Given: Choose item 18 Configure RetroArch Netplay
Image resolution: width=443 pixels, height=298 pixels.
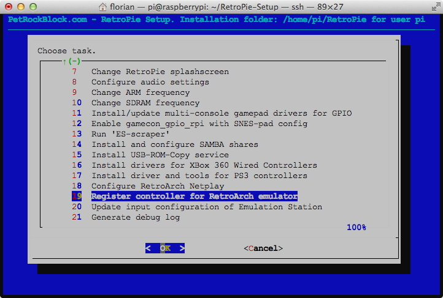Looking at the screenshot, I should point(148,186).
